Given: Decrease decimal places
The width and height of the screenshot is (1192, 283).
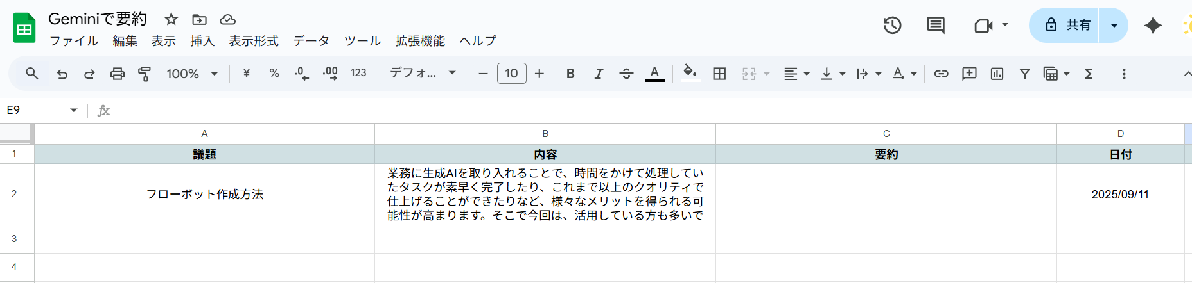Looking at the screenshot, I should point(301,73).
